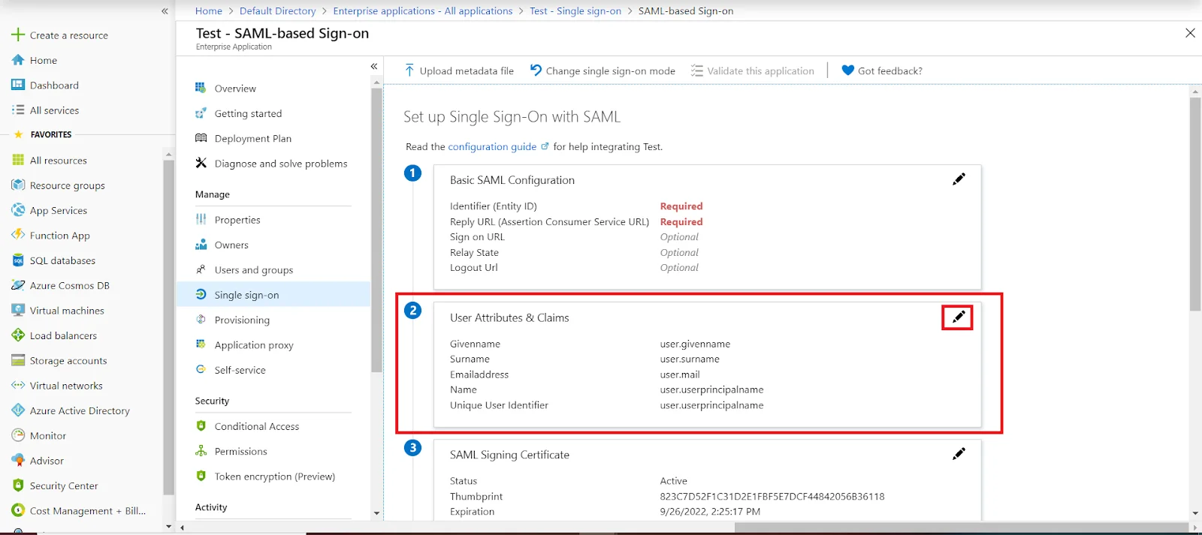Click the Got feedback heart icon
This screenshot has width=1202, height=535.
click(848, 71)
